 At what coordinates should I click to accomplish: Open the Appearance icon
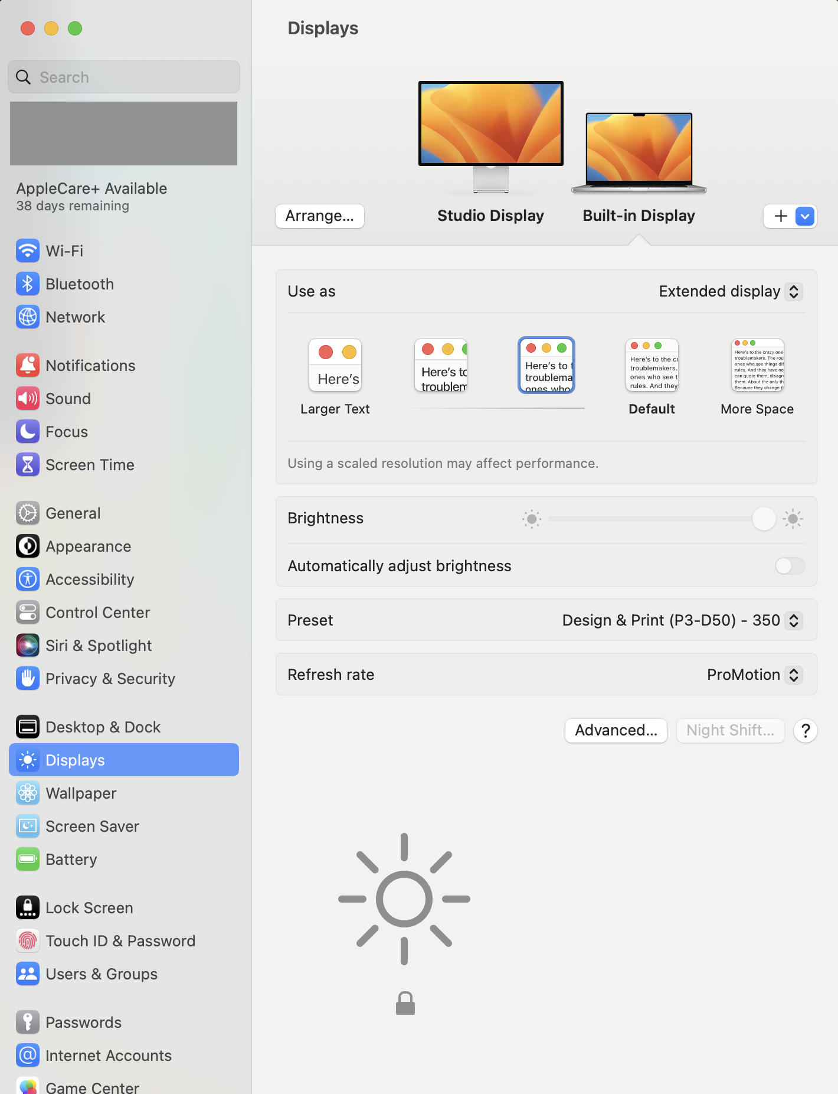28,546
